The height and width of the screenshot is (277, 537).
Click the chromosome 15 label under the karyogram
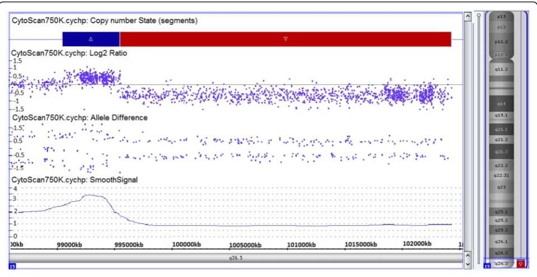pyautogui.click(x=487, y=266)
